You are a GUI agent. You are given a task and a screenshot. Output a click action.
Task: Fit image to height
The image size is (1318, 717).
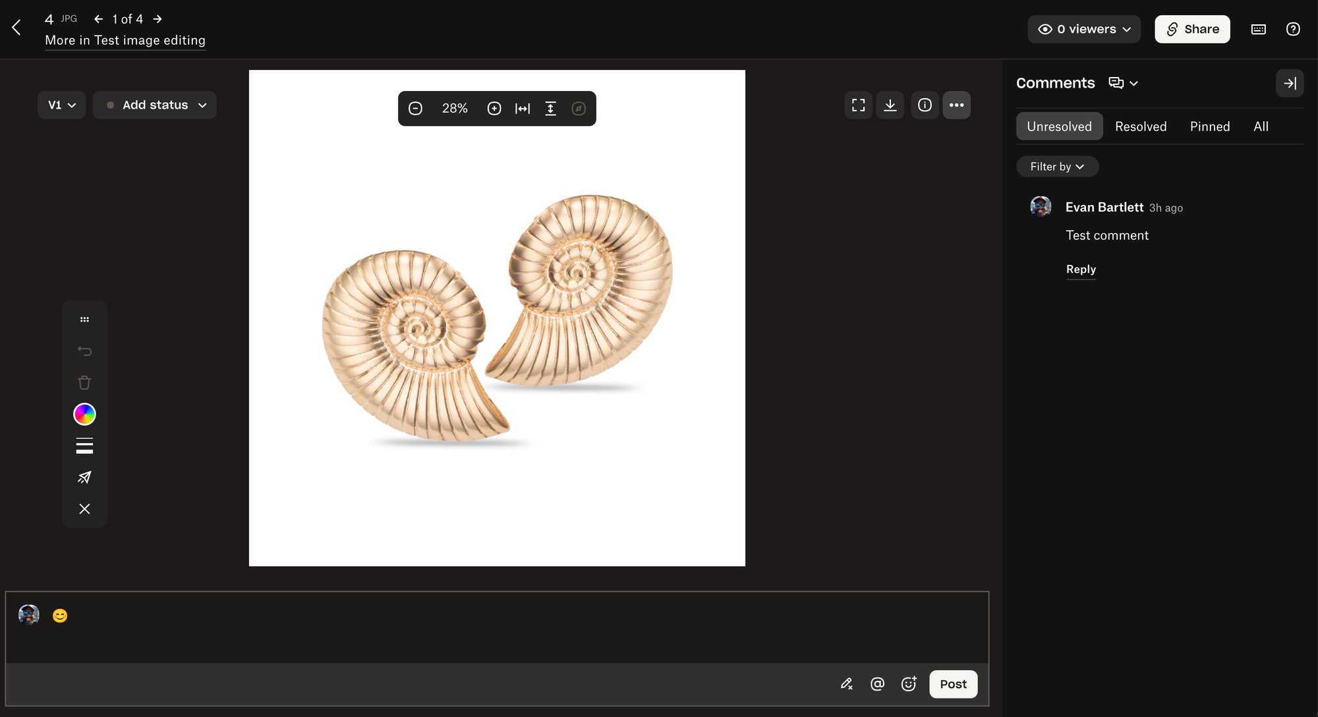551,109
